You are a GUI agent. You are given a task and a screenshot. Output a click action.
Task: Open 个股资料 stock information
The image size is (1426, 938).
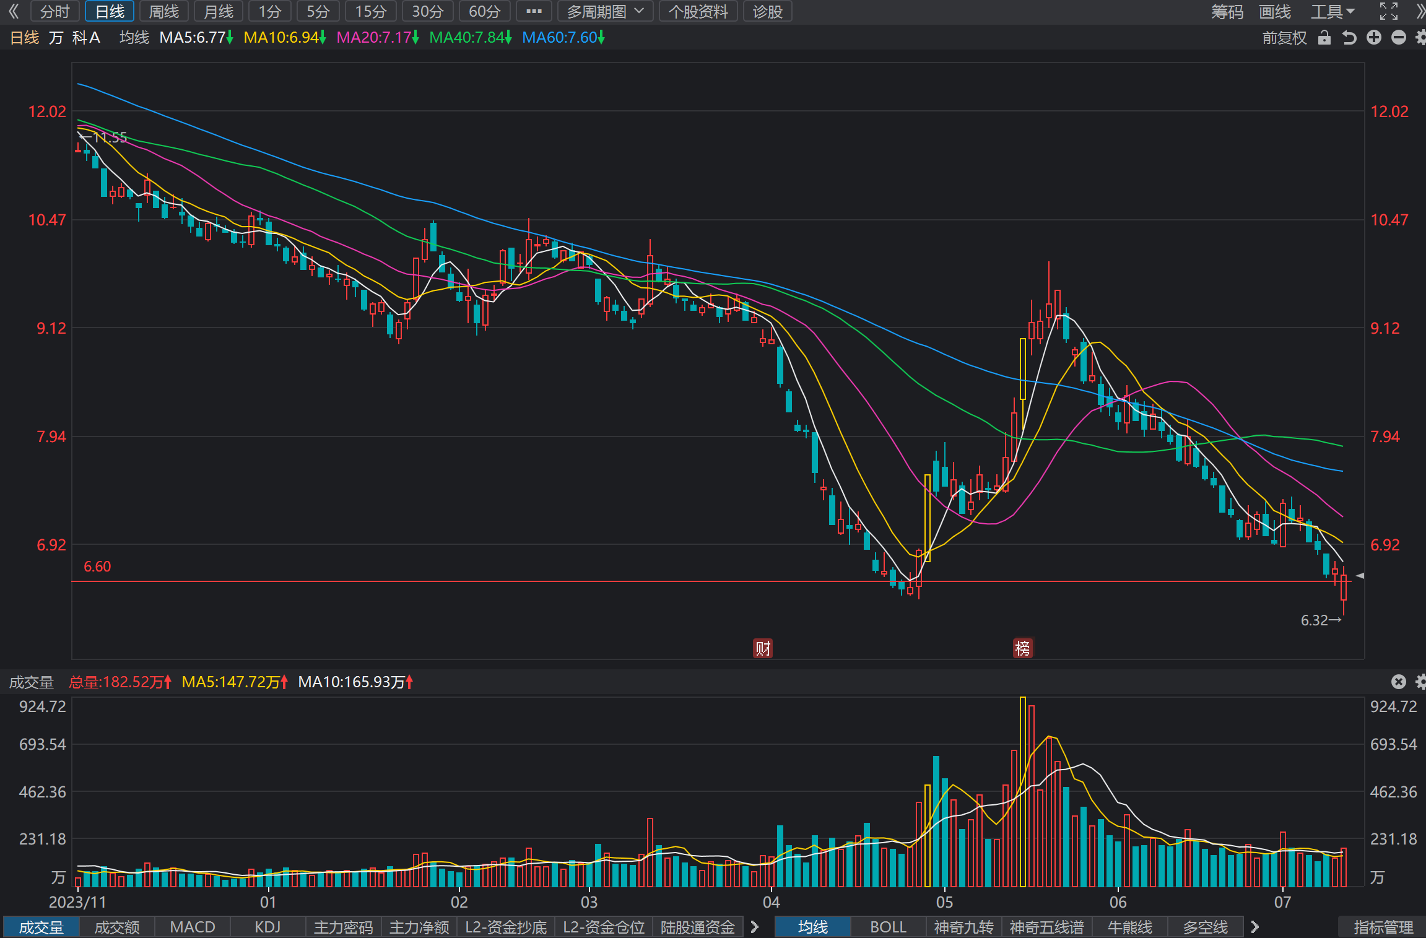[x=698, y=11]
